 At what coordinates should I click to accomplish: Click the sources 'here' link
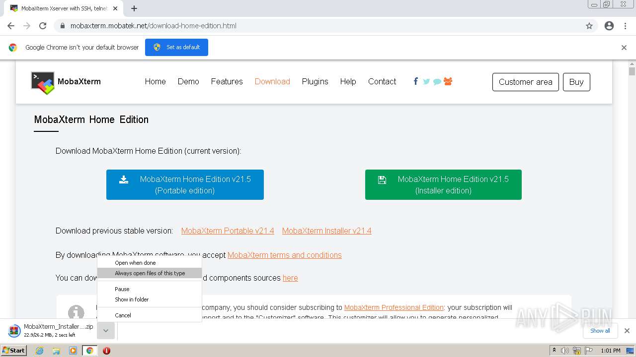click(x=290, y=278)
